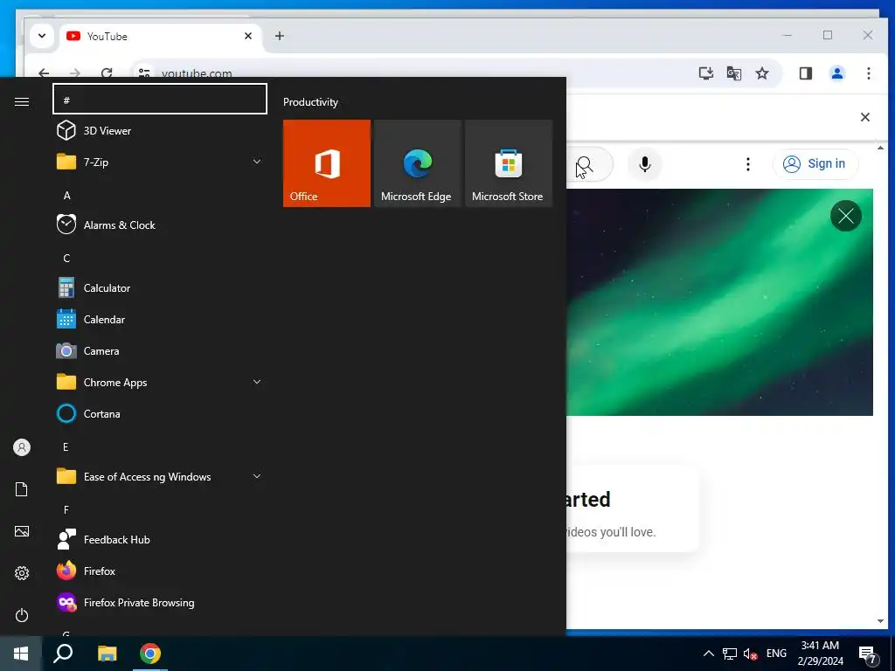Open Pictures from Start sidebar

[22, 531]
